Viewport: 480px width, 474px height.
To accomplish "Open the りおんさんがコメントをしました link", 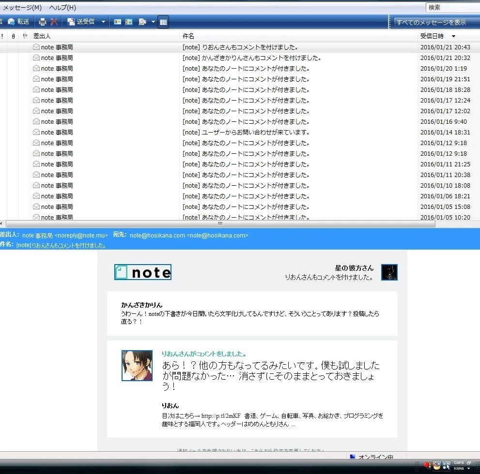I will coord(204,354).
